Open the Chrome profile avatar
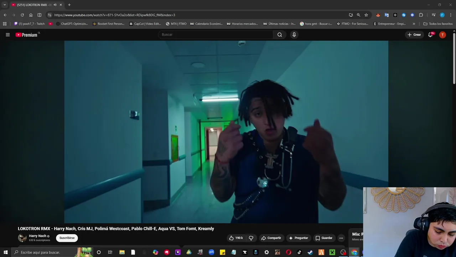 tap(442, 15)
